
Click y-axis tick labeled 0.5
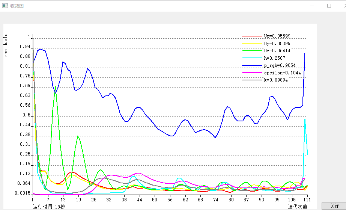tap(26, 115)
